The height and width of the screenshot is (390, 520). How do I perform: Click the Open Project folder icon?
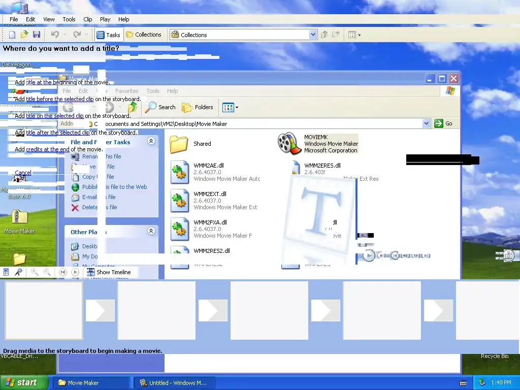pyautogui.click(x=24, y=35)
